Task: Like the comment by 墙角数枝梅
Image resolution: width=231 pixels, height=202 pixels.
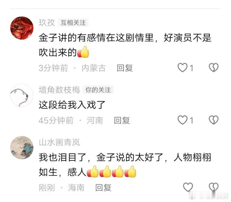Action: pos(182,120)
